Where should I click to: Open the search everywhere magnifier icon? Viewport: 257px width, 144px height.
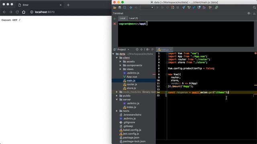pyautogui.click(x=254, y=8)
